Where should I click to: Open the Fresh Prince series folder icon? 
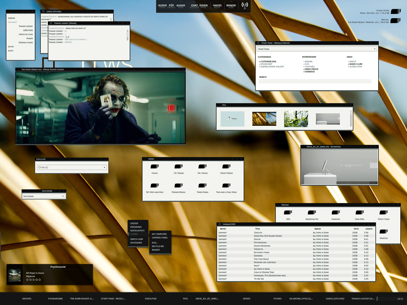click(x=226, y=166)
